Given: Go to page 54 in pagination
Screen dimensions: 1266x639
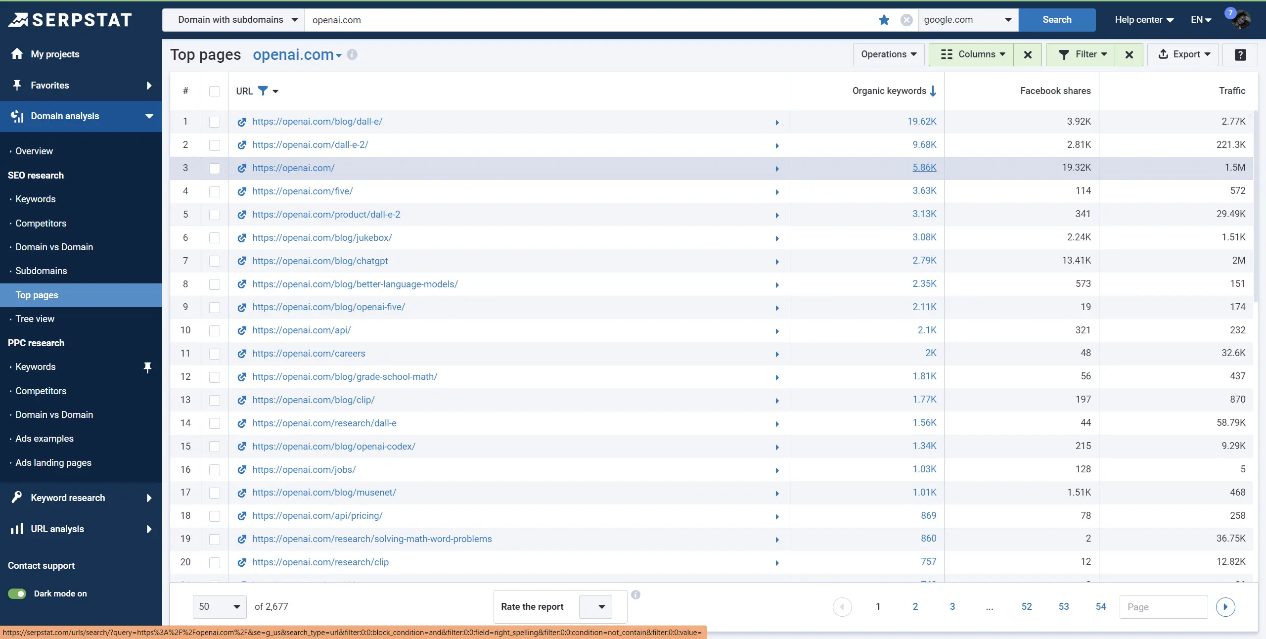Looking at the screenshot, I should tap(1101, 607).
